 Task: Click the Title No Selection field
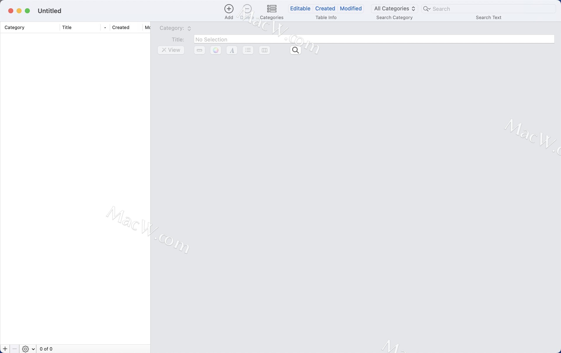point(374,39)
